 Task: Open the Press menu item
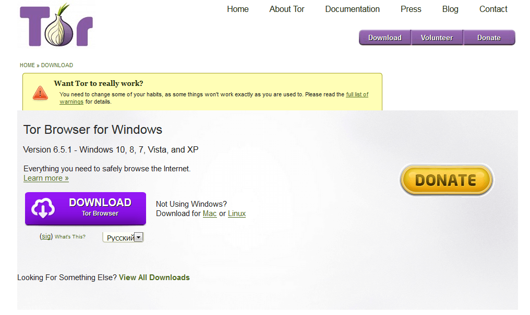411,9
